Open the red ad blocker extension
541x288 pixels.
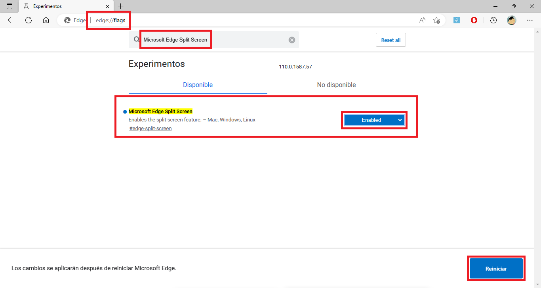474,20
